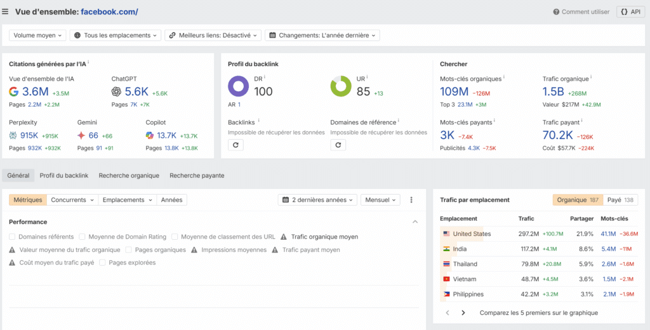
Task: Click the info icon beside Mots-clés payants
Action: coord(494,121)
